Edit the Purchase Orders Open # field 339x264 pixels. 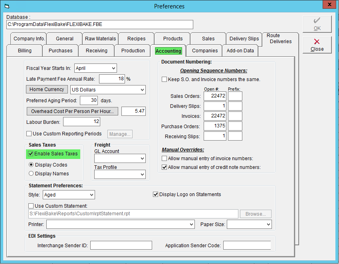point(215,126)
